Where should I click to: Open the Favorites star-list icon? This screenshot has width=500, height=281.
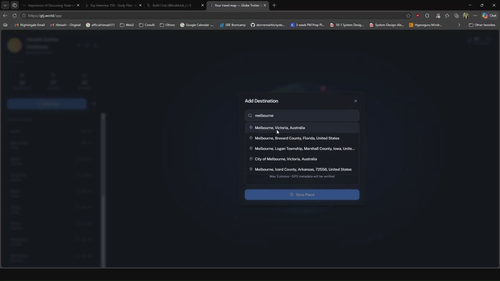(x=447, y=16)
